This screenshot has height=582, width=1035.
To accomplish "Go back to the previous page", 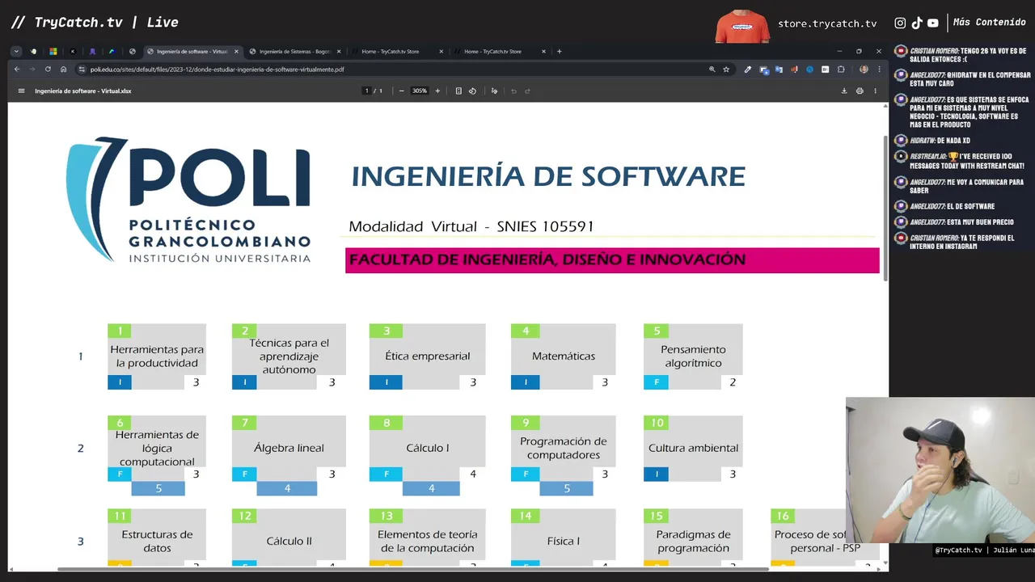I will [x=17, y=70].
